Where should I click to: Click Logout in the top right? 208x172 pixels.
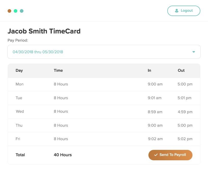(184, 11)
